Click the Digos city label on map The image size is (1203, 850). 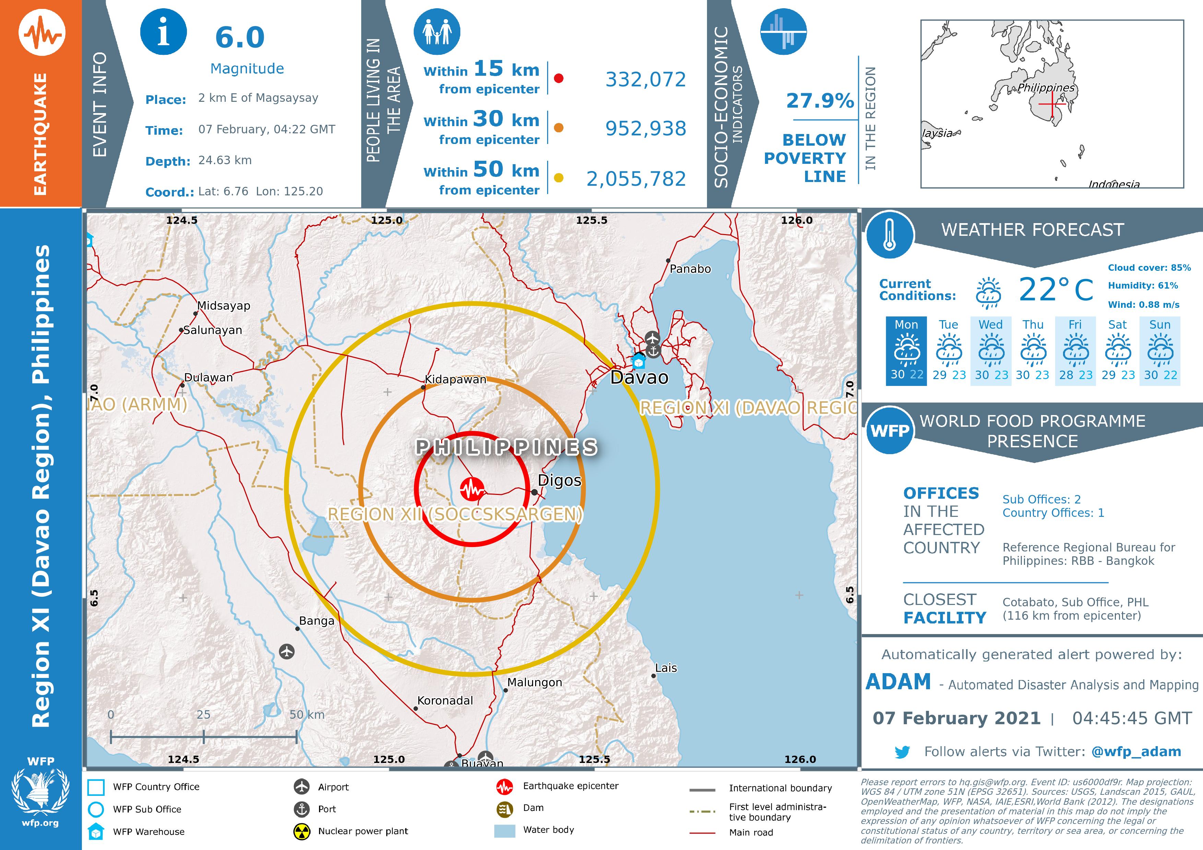[559, 481]
